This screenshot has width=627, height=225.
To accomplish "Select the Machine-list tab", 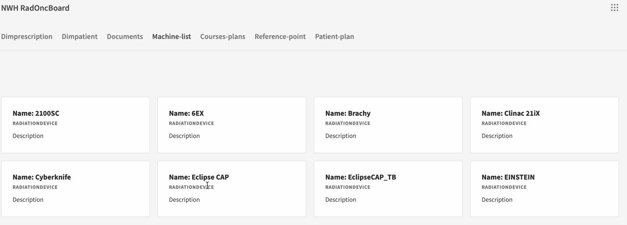I will click(171, 36).
